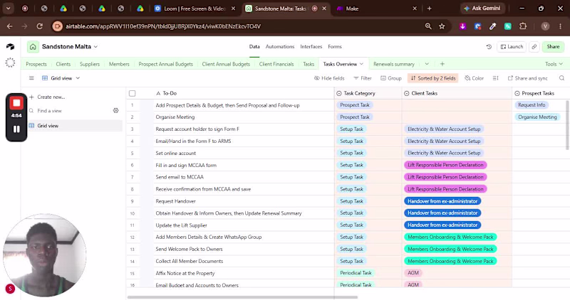Screen dimensions: 570x300
Task: Open the Grid view switcher dropdown
Action: pyautogui.click(x=61, y=78)
